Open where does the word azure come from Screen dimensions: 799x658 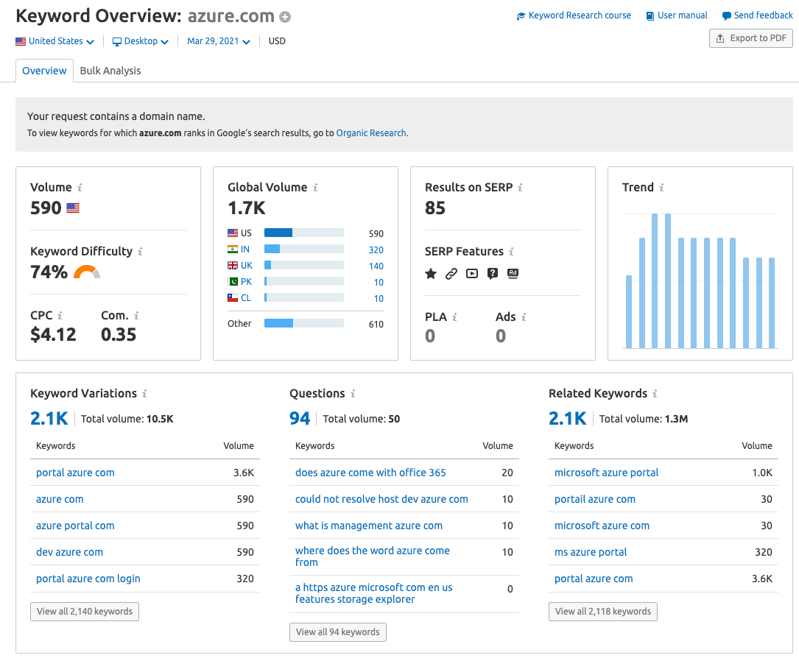(372, 556)
